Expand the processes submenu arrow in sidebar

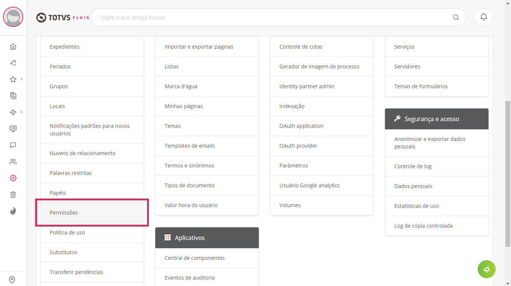22,112
